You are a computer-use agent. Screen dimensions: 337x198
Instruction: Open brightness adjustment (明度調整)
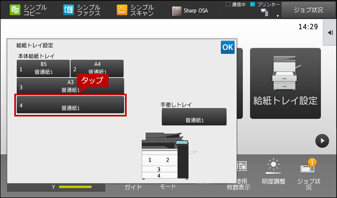pyautogui.click(x=273, y=172)
